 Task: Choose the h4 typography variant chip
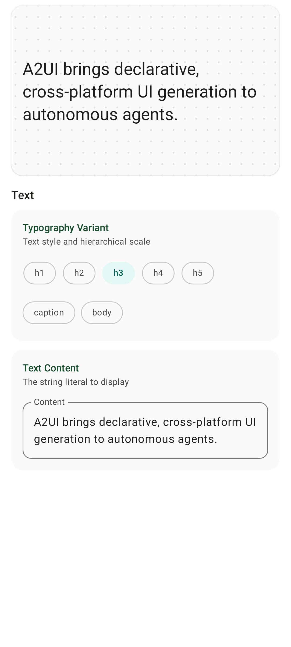158,273
